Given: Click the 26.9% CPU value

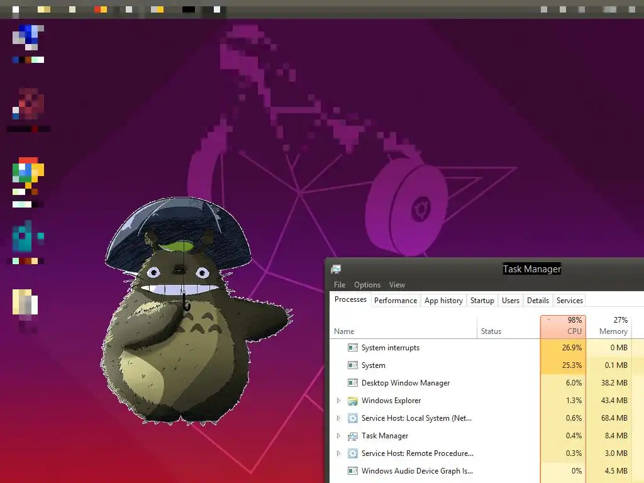Looking at the screenshot, I should coord(572,347).
